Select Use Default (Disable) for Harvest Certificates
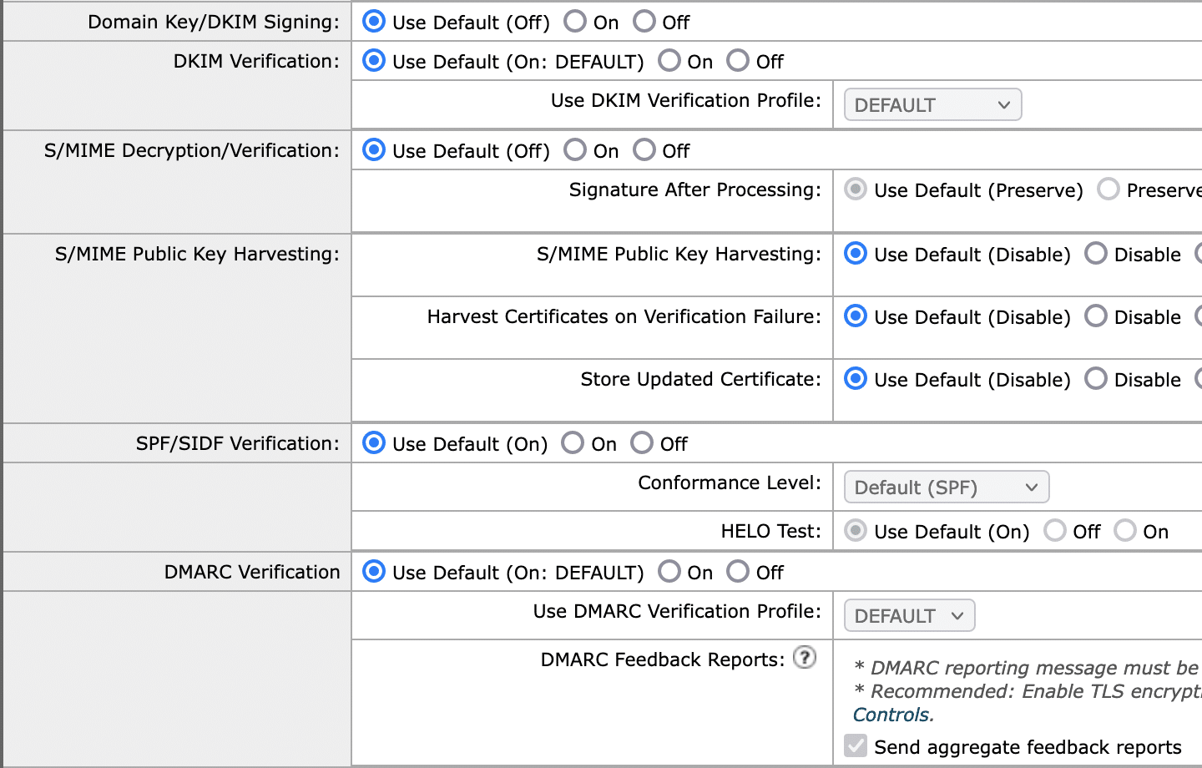The width and height of the screenshot is (1202, 768). pos(854,316)
